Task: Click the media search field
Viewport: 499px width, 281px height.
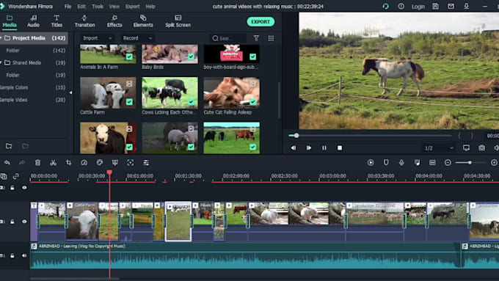Action: point(227,38)
